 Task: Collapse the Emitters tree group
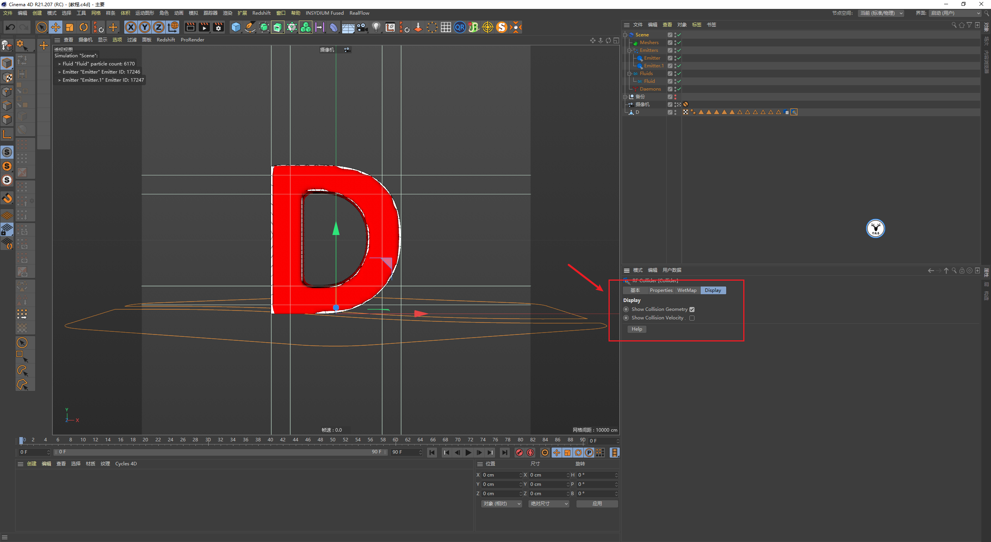(629, 50)
